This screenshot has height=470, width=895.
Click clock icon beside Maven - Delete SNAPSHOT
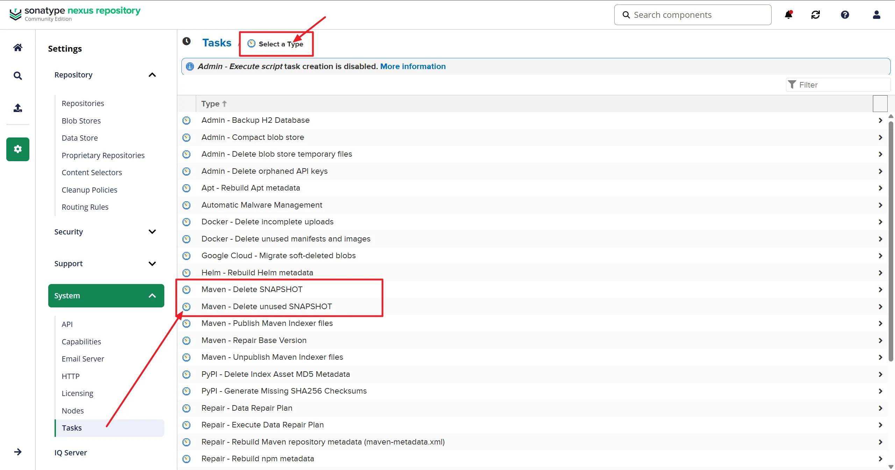click(187, 290)
